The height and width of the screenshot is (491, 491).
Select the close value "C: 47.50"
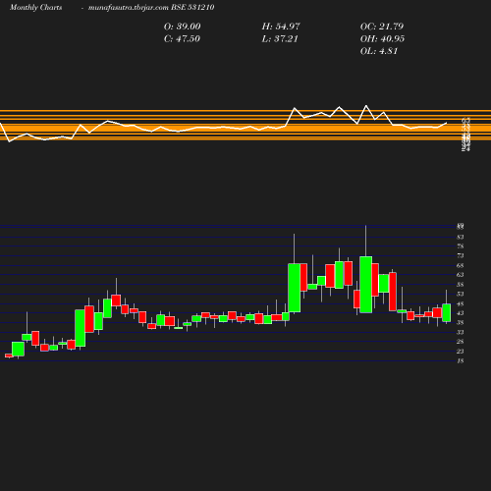pos(182,39)
